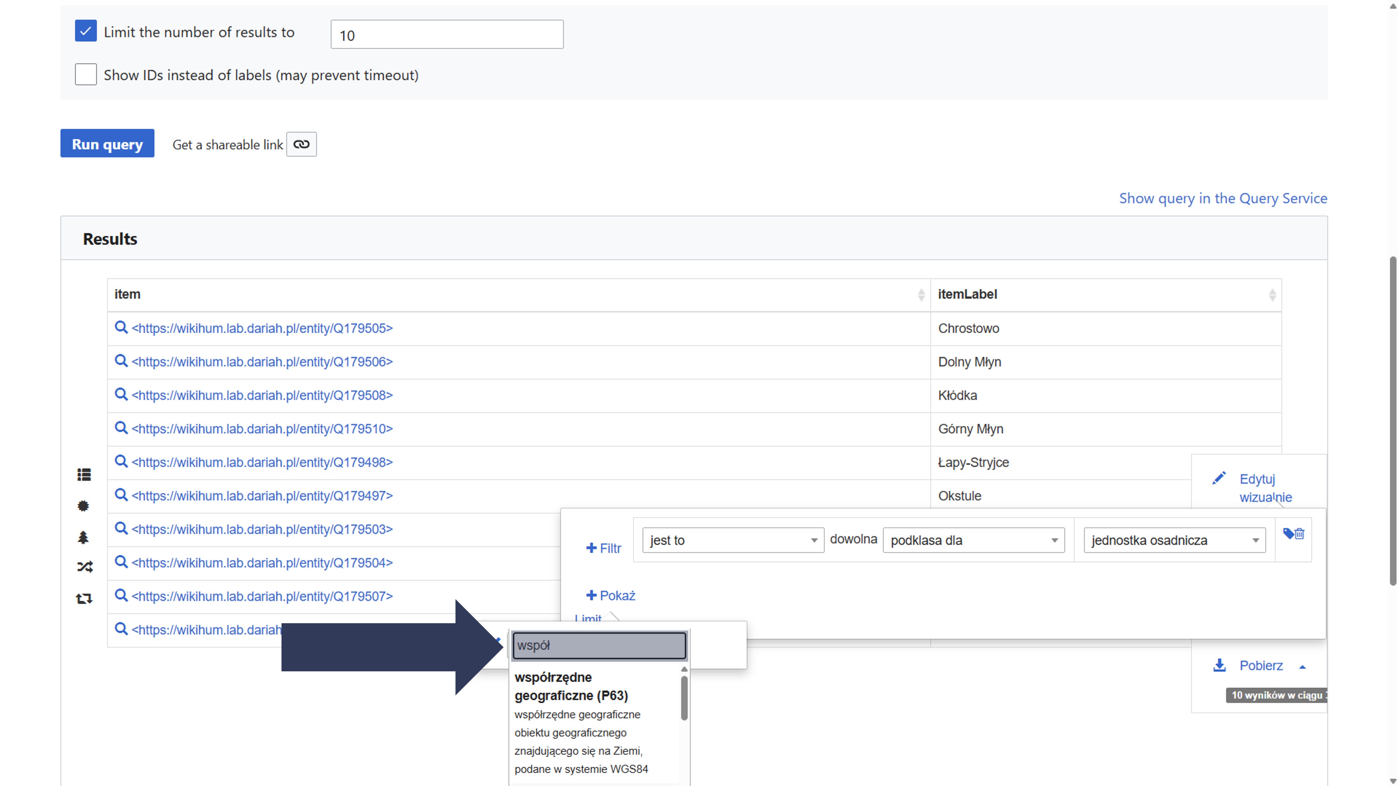Open the 'jest to' dropdown

733,540
